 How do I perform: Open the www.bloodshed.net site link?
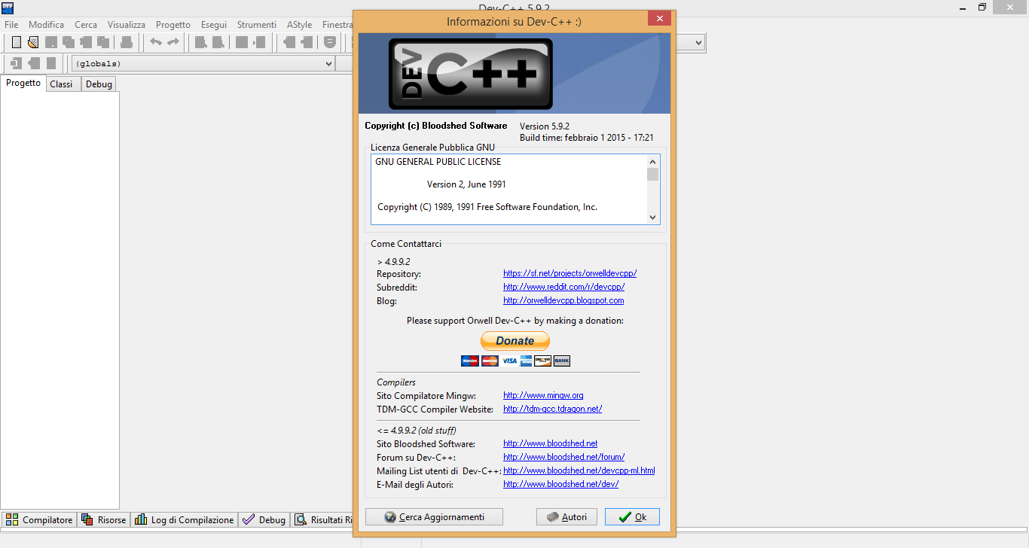(x=551, y=444)
